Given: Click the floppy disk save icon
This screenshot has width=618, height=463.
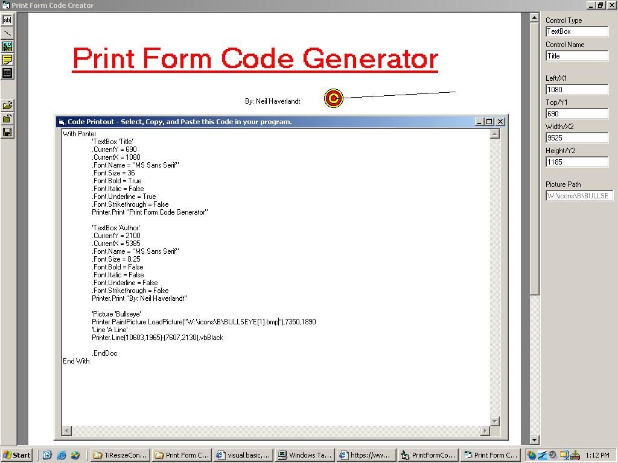Looking at the screenshot, I should pos(7,132).
